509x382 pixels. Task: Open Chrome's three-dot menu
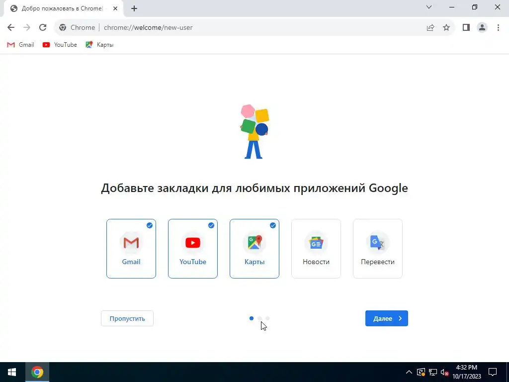pos(498,28)
